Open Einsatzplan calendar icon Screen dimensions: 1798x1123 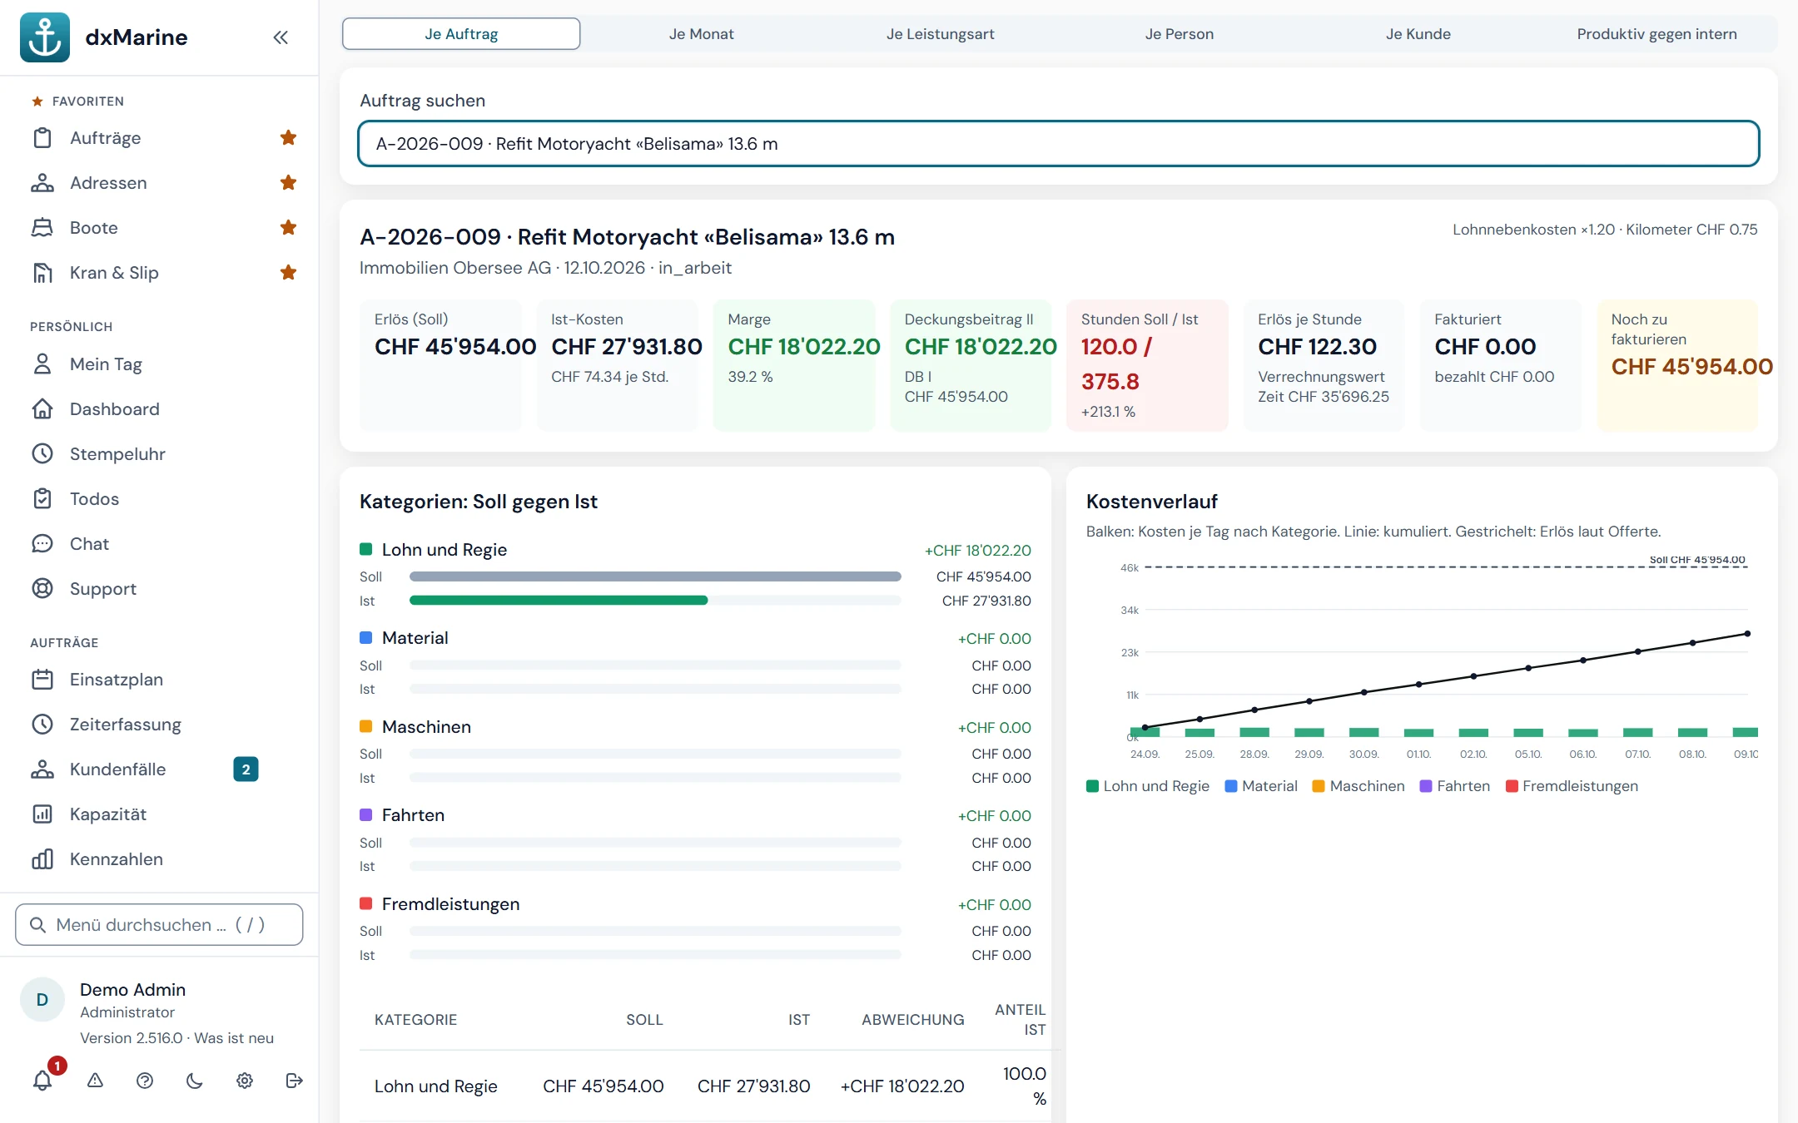(x=42, y=680)
